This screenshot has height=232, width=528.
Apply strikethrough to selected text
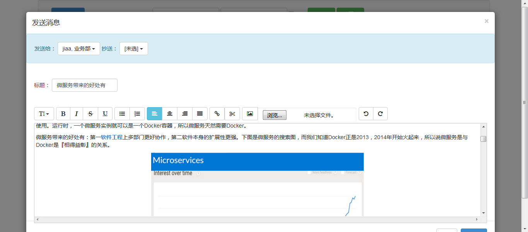coord(90,114)
